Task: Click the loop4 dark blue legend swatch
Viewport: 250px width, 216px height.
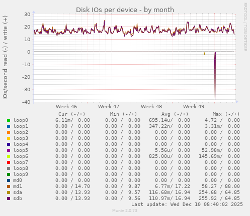Action: coord(9,144)
